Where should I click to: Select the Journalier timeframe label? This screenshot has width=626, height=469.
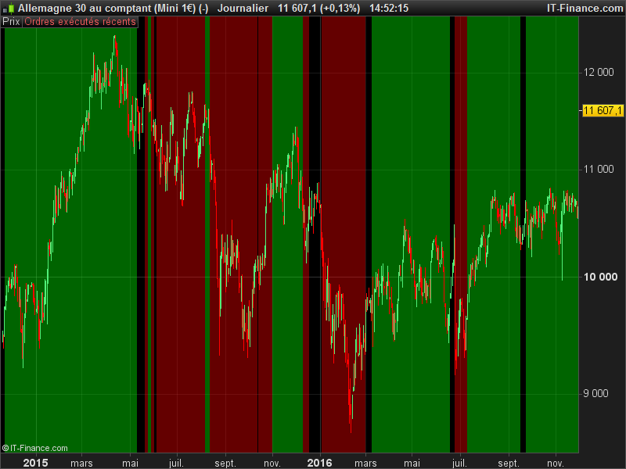point(243,8)
